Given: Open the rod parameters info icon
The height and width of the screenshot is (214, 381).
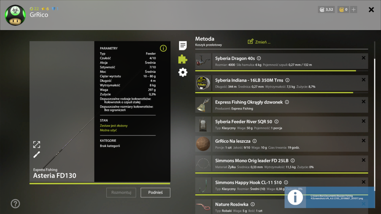Looking at the screenshot, I should click(x=163, y=48).
